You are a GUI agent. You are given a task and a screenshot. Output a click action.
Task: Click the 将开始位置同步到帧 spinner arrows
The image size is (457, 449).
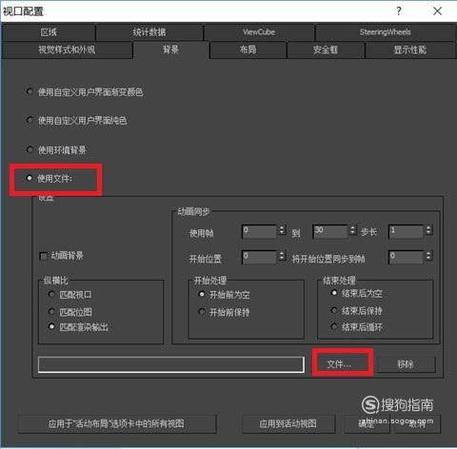coord(428,256)
